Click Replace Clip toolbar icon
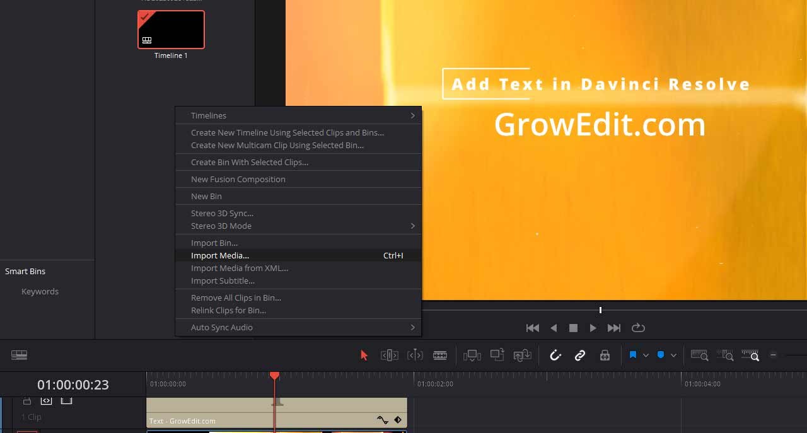The image size is (807, 433). pyautogui.click(x=523, y=355)
